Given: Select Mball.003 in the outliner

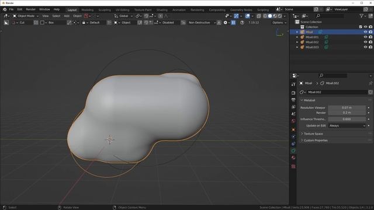Looking at the screenshot, I should coord(312,47).
